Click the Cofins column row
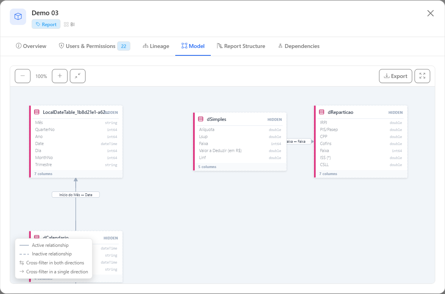 pyautogui.click(x=361, y=144)
